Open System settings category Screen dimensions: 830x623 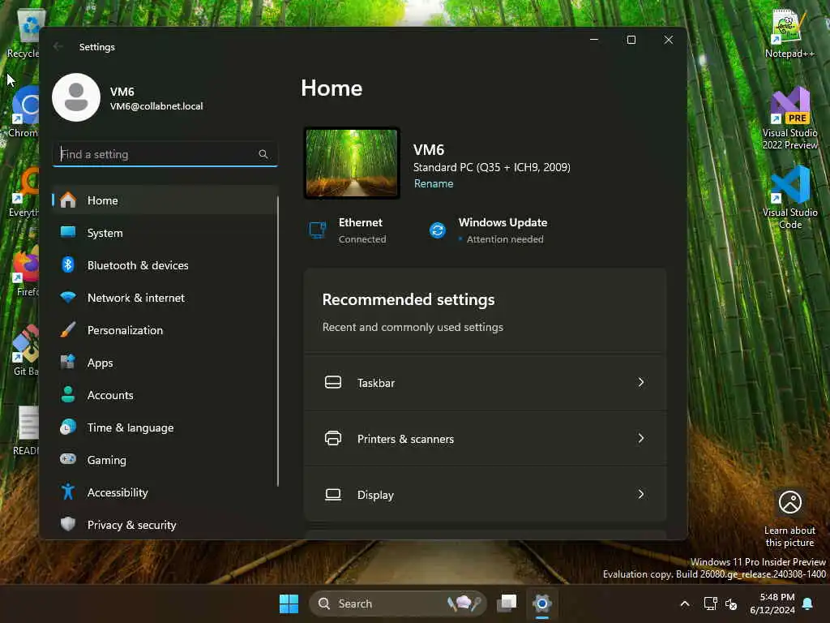(165, 233)
